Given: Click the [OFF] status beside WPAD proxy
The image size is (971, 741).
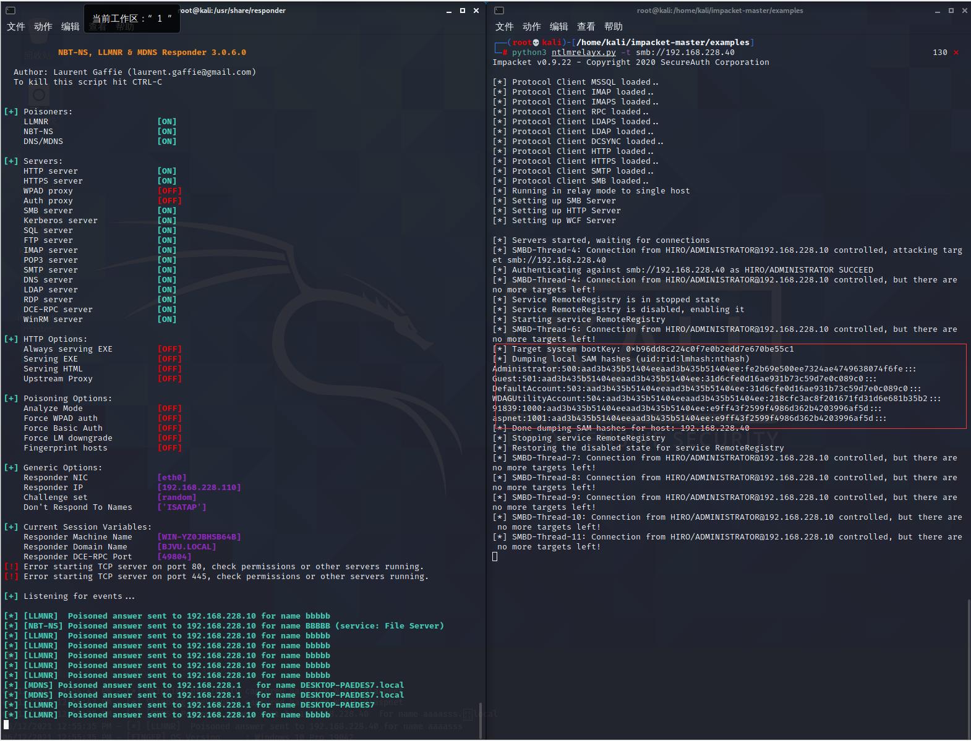Looking at the screenshot, I should click(x=169, y=191).
